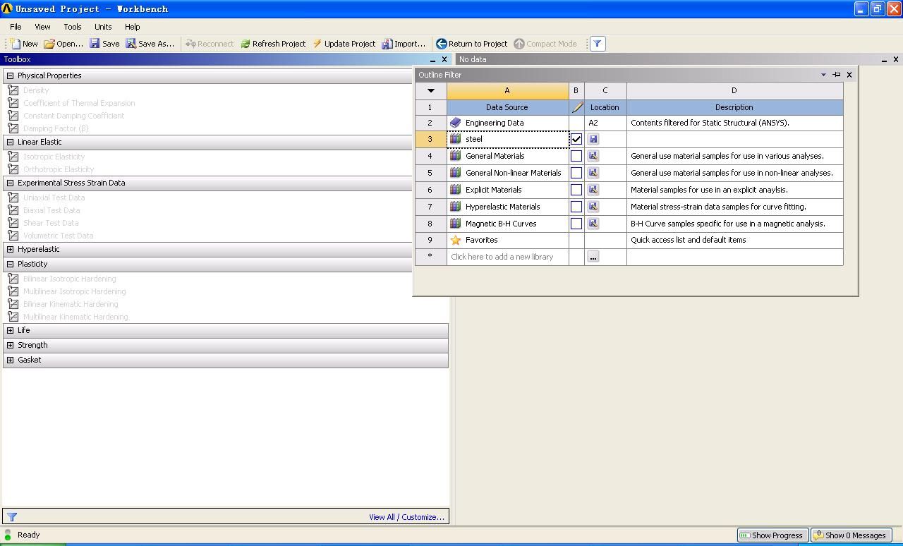Viewport: 903px width, 546px height.
Task: Collapse Experimental Stress Strain Data group
Action: [x=10, y=183]
